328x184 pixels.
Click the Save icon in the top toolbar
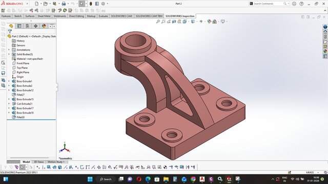coord(54,4)
